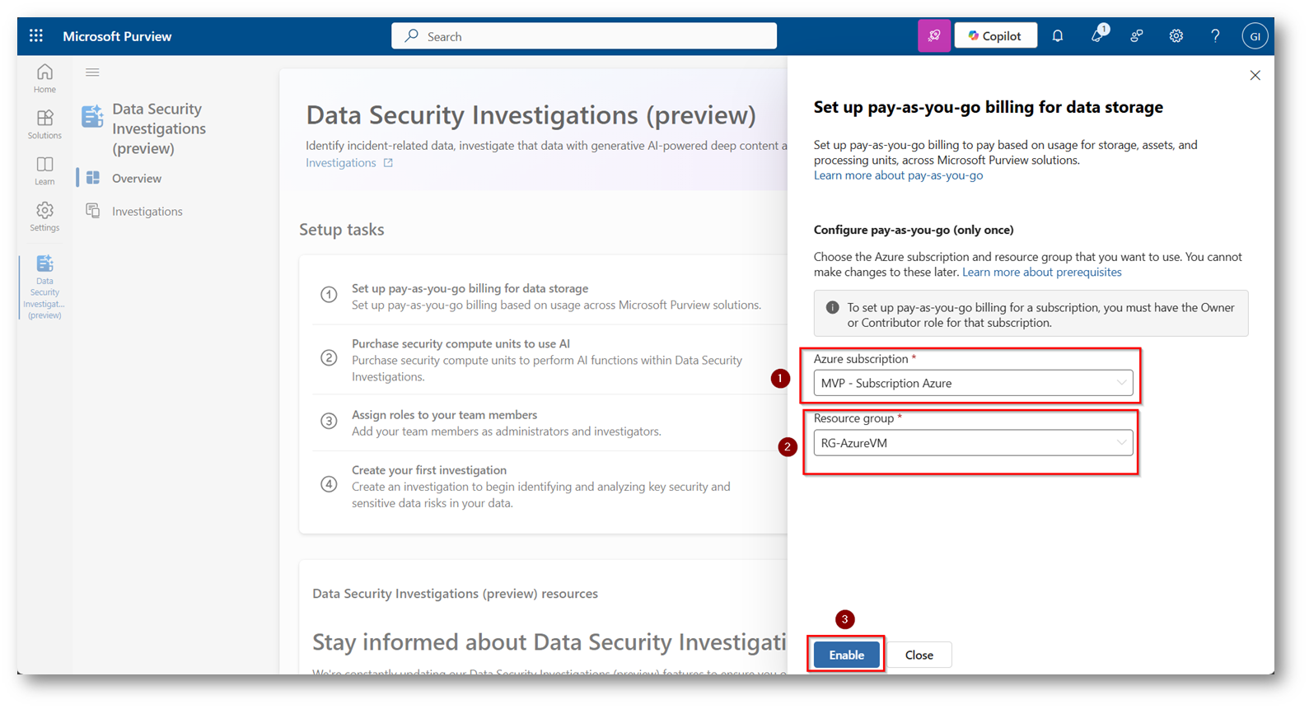The image size is (1309, 709).
Task: Click the step 1 circle icon
Action: [329, 294]
